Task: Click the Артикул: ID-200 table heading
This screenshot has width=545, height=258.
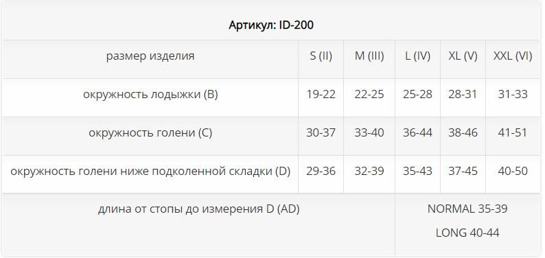Action: [x=271, y=25]
